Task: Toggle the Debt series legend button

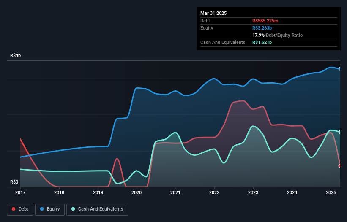Action: point(20,209)
